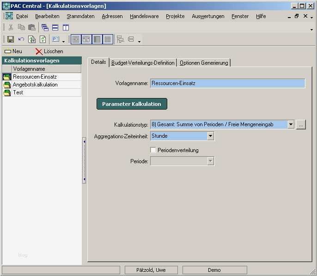Image resolution: width=317 pixels, height=276 pixels.
Task: Toggle the grid view button
Action: pos(108,39)
